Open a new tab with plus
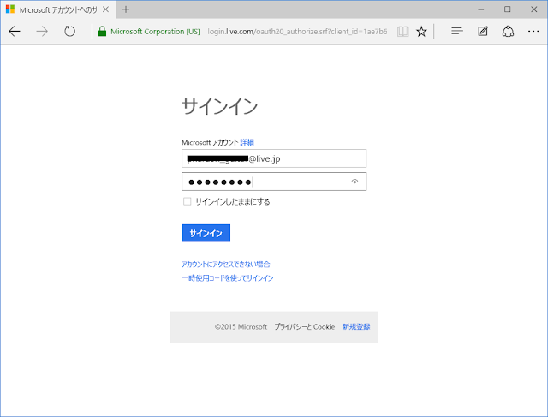548x417 pixels. [x=126, y=9]
